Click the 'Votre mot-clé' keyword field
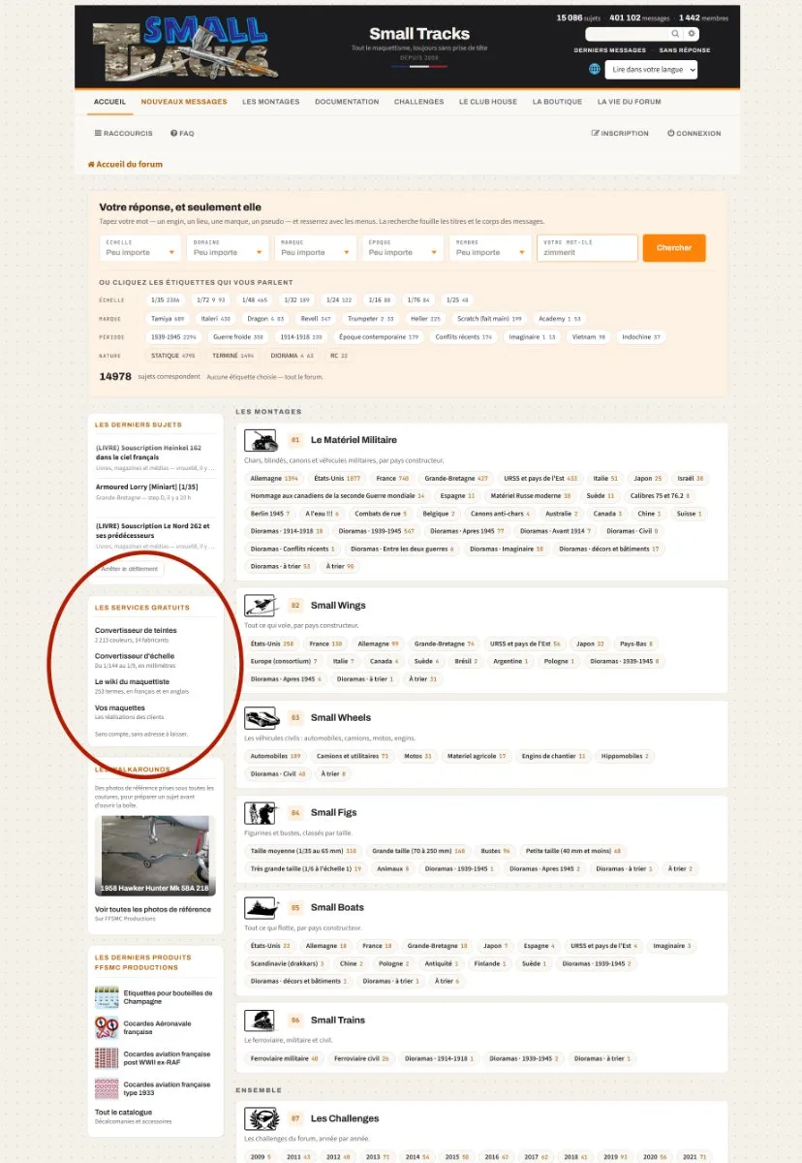Screen dimensions: 802x1163 pyautogui.click(x=587, y=248)
